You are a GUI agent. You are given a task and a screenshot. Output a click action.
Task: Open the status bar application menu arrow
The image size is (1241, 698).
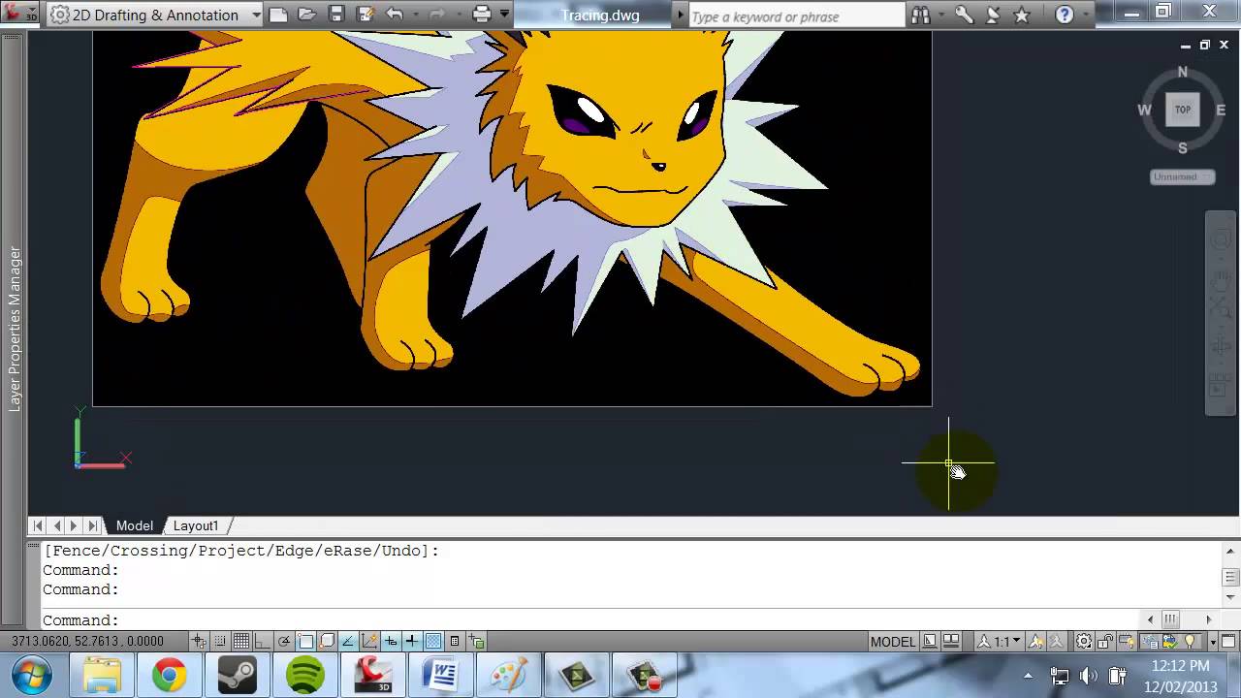click(x=1214, y=641)
